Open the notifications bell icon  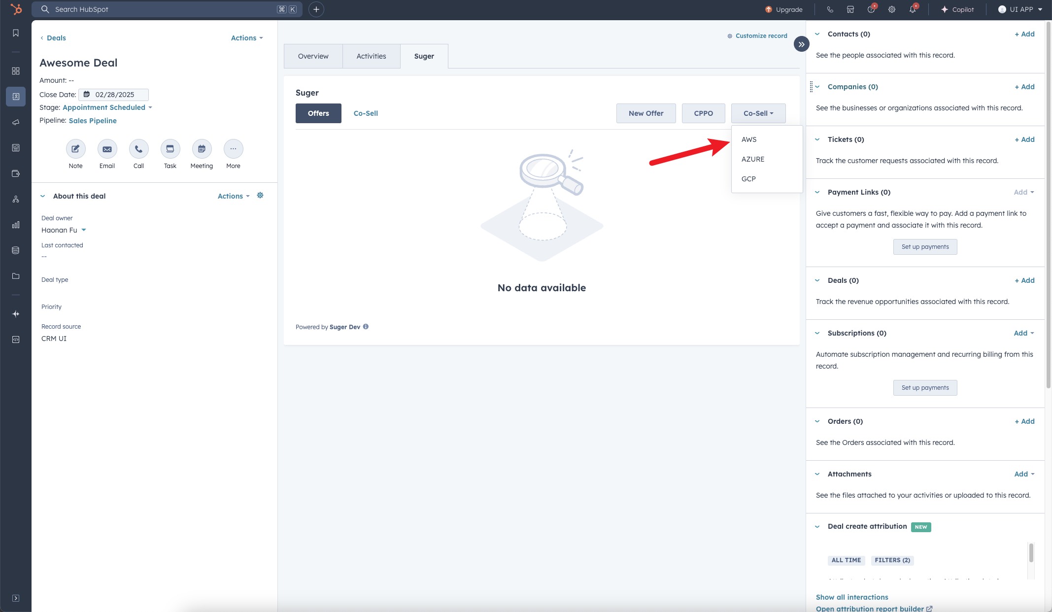912,9
